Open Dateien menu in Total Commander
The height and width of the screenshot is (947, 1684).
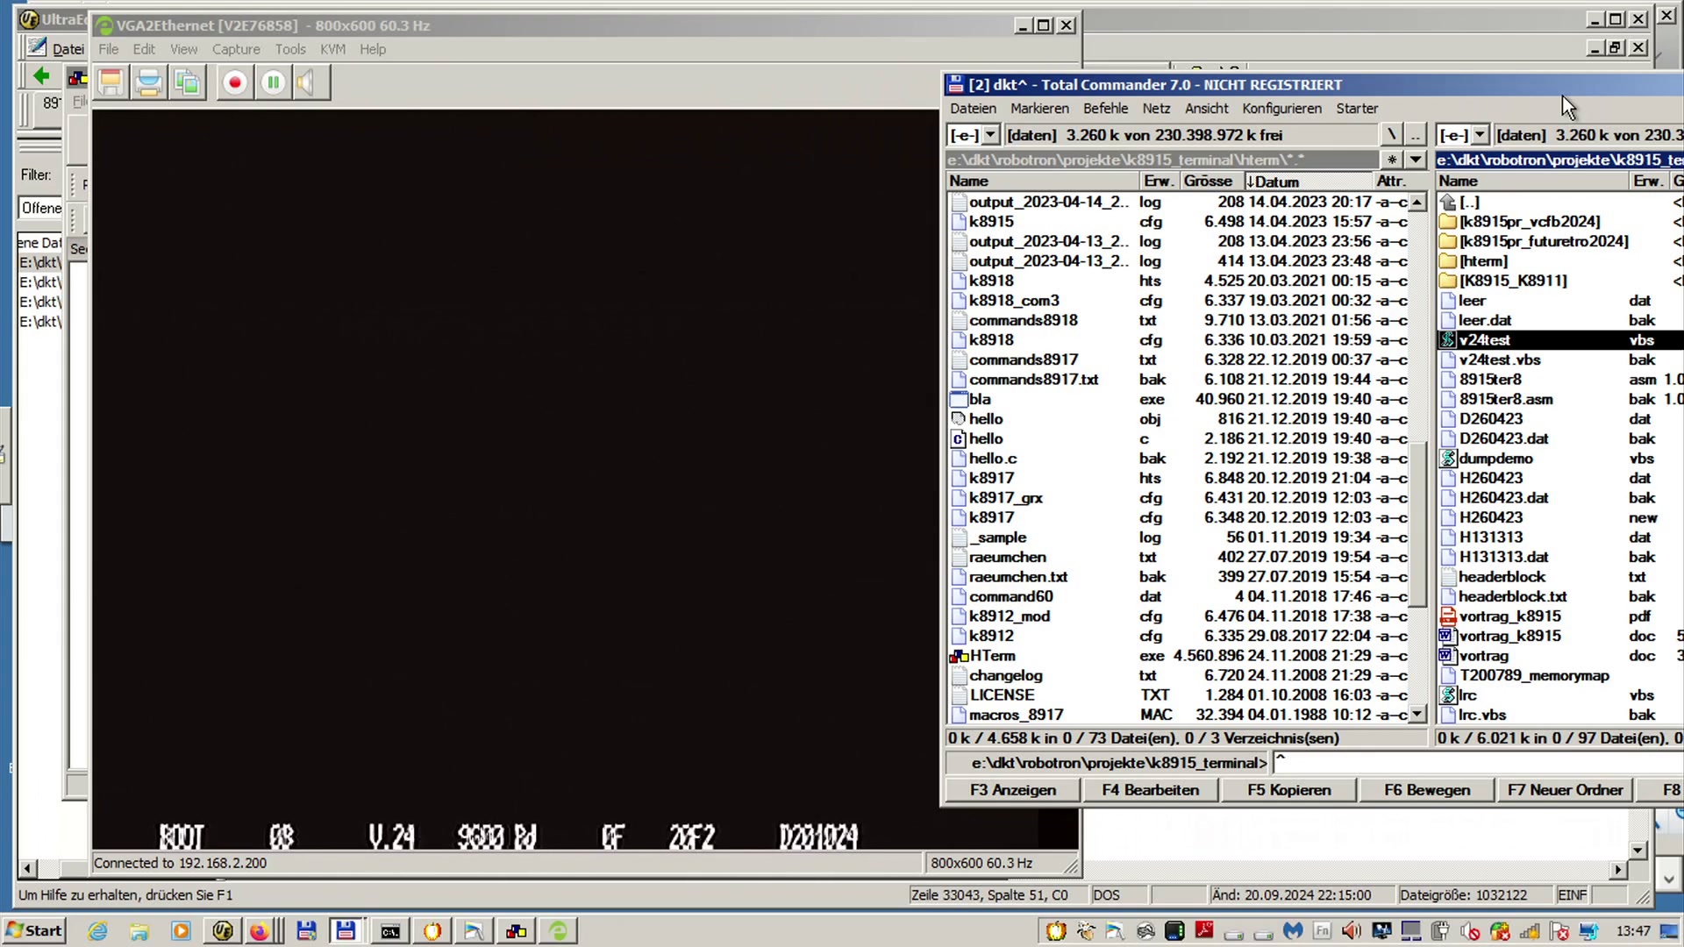point(973,109)
